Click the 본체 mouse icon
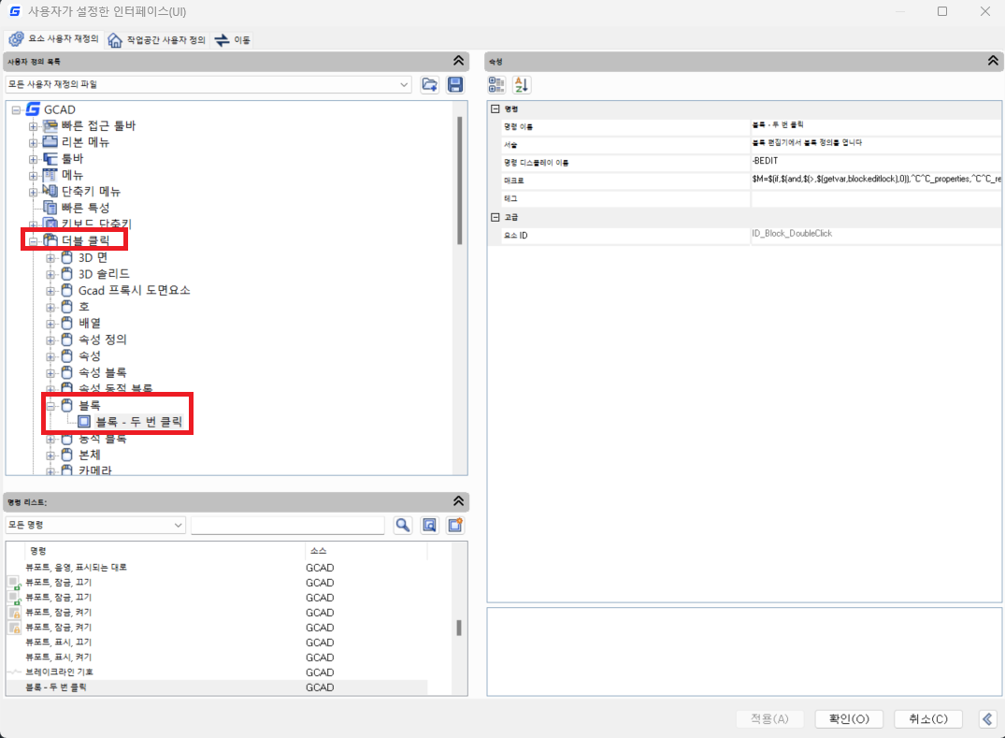1005x738 pixels. pos(66,455)
